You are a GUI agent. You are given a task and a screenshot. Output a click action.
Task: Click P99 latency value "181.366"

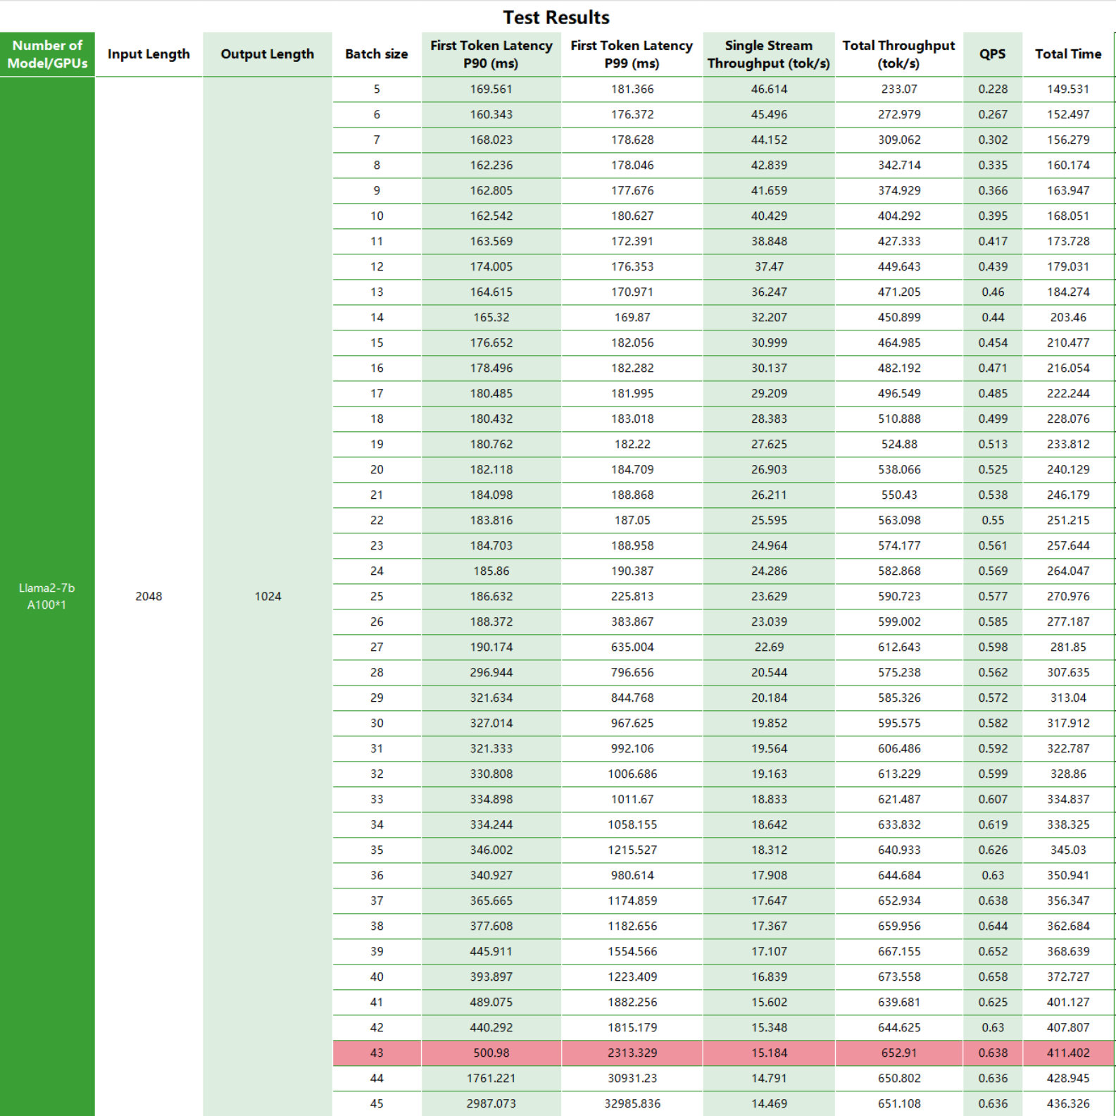632,89
